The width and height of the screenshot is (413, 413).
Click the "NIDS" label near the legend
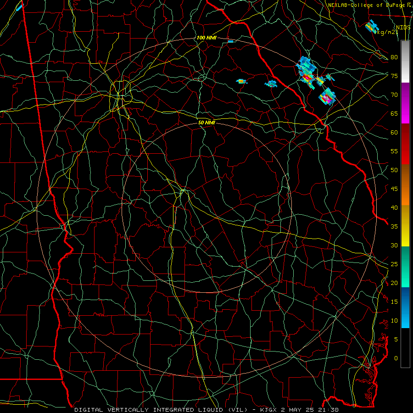click(x=403, y=27)
